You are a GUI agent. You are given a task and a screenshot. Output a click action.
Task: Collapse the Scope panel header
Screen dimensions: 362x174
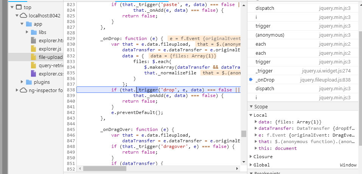point(251,107)
